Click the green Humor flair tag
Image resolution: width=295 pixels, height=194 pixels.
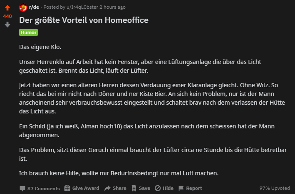pyautogui.click(x=28, y=32)
